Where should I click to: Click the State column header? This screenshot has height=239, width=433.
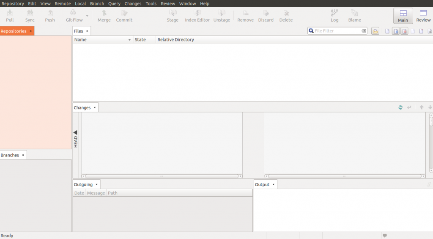point(140,40)
